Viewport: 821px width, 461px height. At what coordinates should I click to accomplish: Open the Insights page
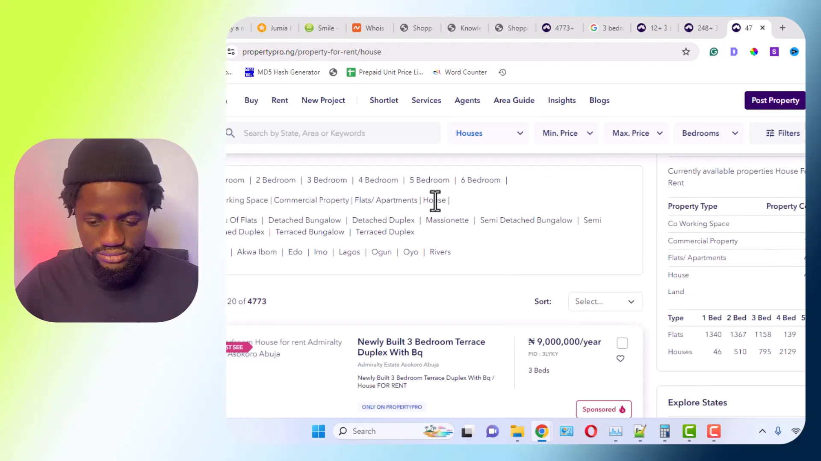pos(561,100)
